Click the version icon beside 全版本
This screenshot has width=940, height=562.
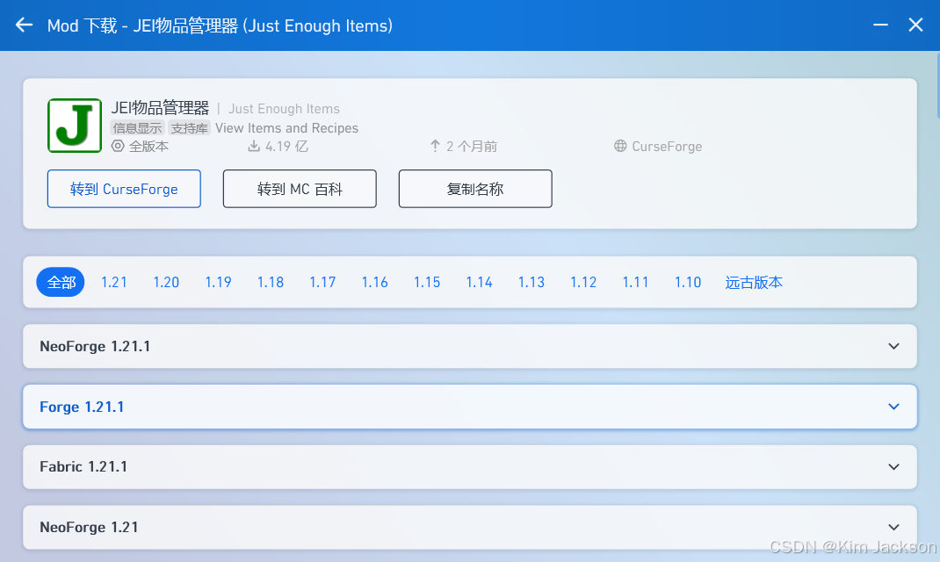click(118, 146)
